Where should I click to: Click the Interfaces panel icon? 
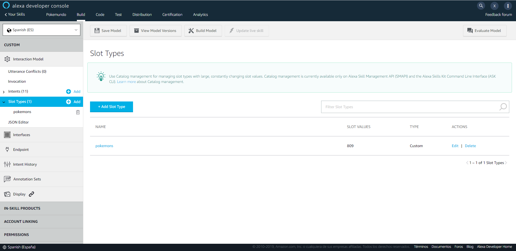point(7,135)
